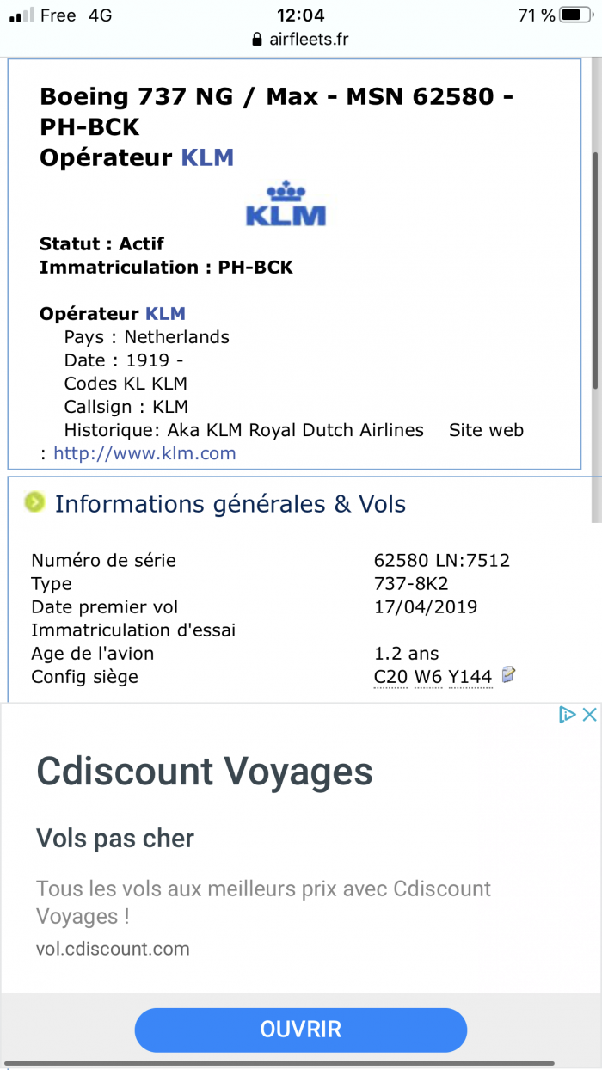The image size is (602, 1070).
Task: Click the KLM crown logo image
Action: click(x=286, y=203)
